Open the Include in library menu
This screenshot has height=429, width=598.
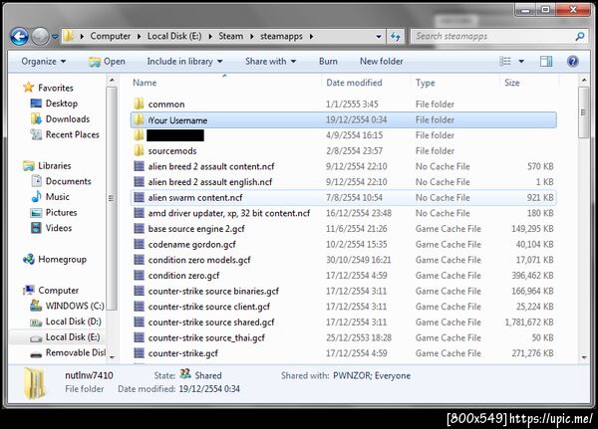pyautogui.click(x=185, y=62)
